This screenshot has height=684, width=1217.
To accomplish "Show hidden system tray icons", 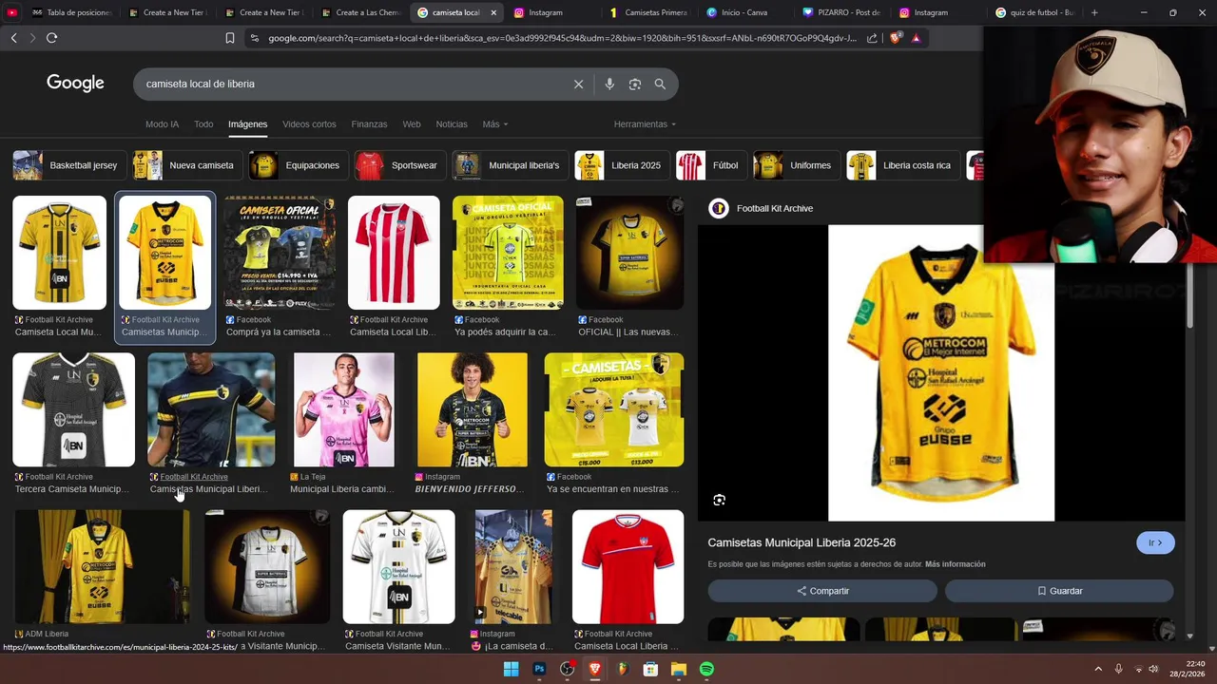I will click(x=1098, y=669).
